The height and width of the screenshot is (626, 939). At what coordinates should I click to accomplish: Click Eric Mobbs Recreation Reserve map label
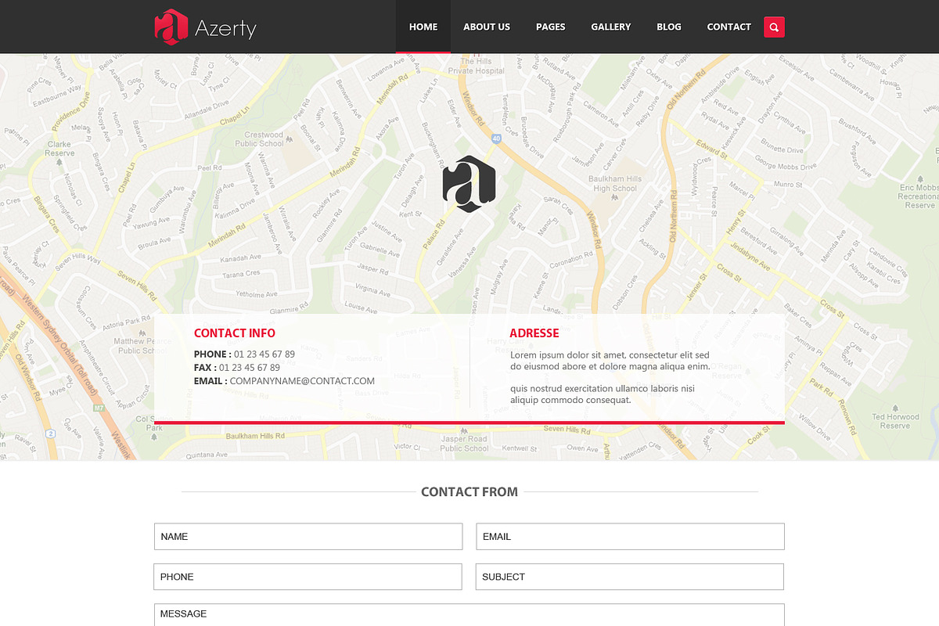point(919,196)
